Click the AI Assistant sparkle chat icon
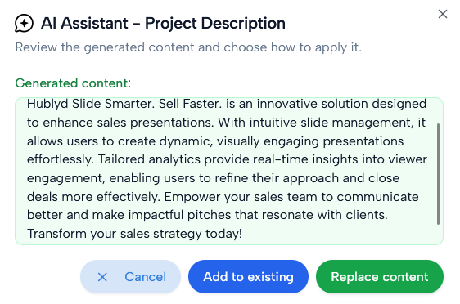The width and height of the screenshot is (460, 304). [24, 23]
